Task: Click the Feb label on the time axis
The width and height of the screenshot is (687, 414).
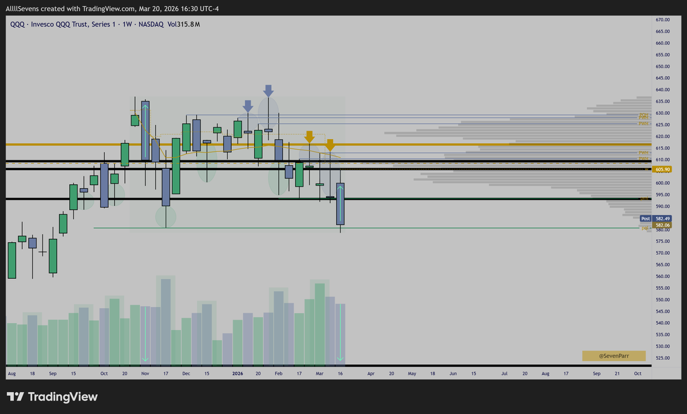Action: pos(278,373)
